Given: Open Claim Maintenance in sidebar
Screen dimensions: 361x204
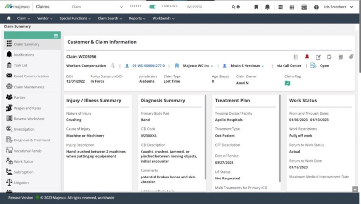Looking at the screenshot, I should [x=32, y=87].
